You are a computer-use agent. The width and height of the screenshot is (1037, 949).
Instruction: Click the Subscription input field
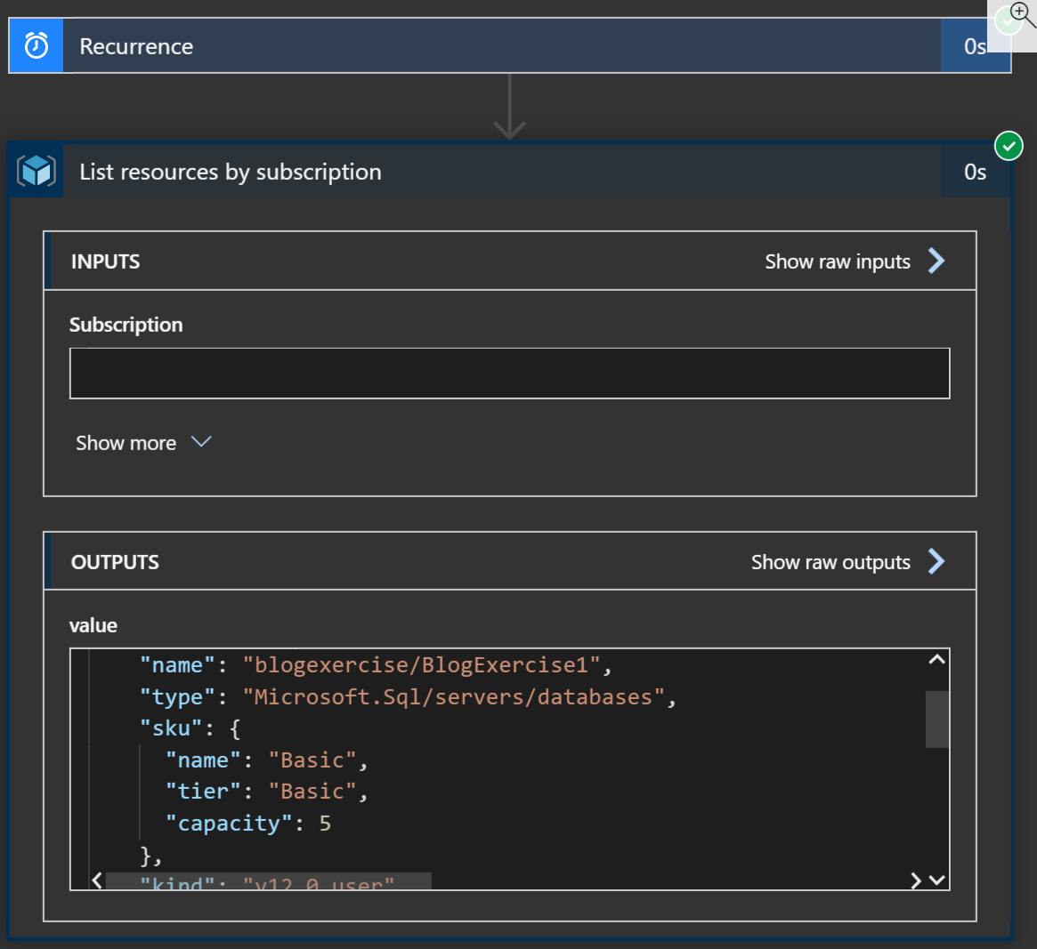pos(509,374)
